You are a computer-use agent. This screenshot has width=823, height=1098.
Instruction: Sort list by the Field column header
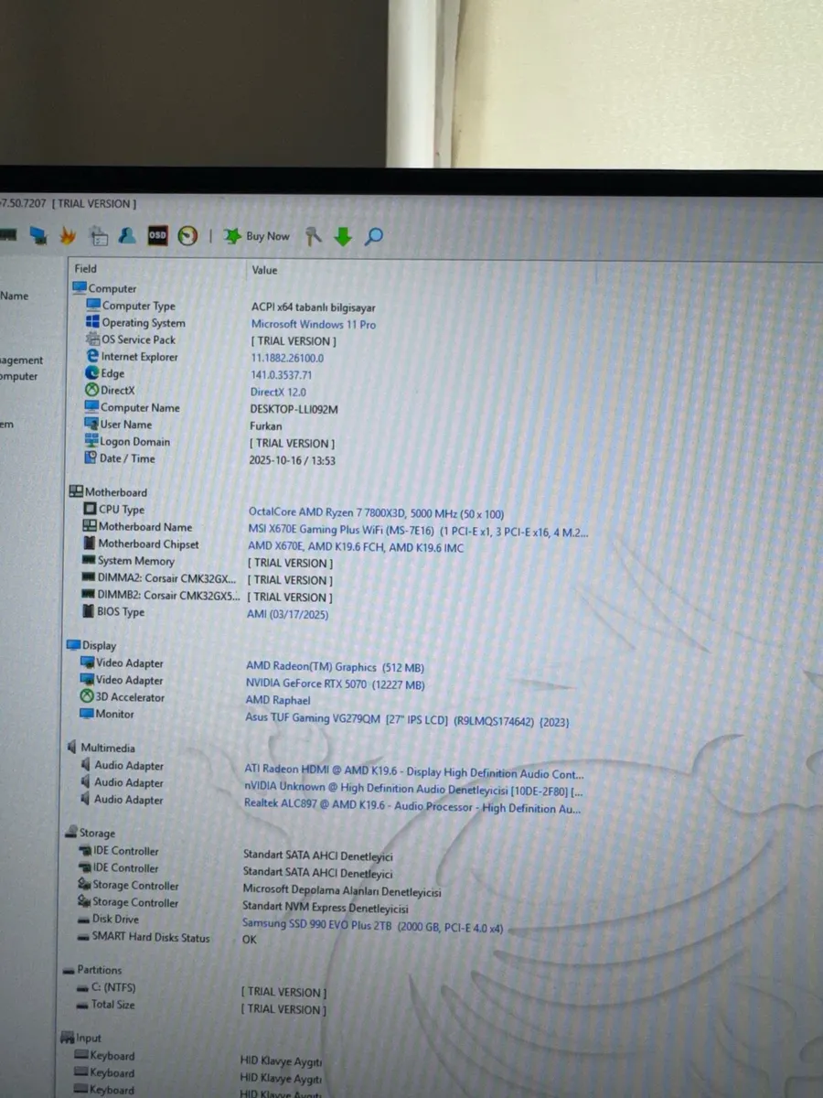point(86,269)
